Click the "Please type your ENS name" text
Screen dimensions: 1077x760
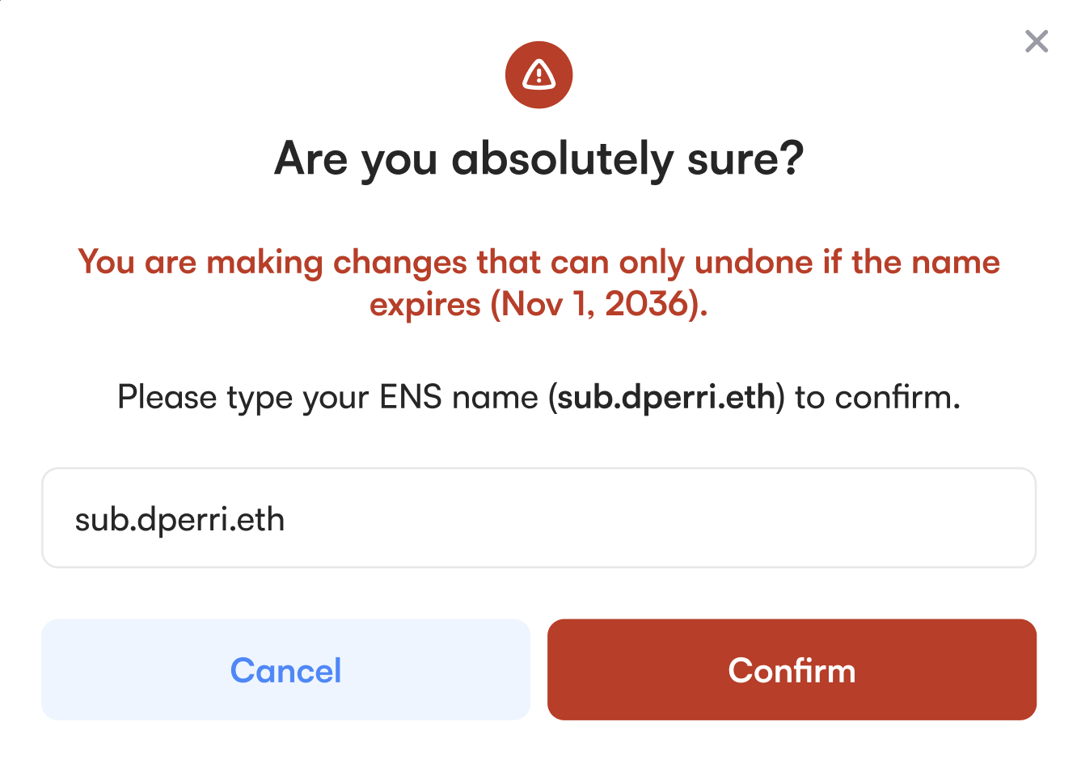click(x=327, y=398)
